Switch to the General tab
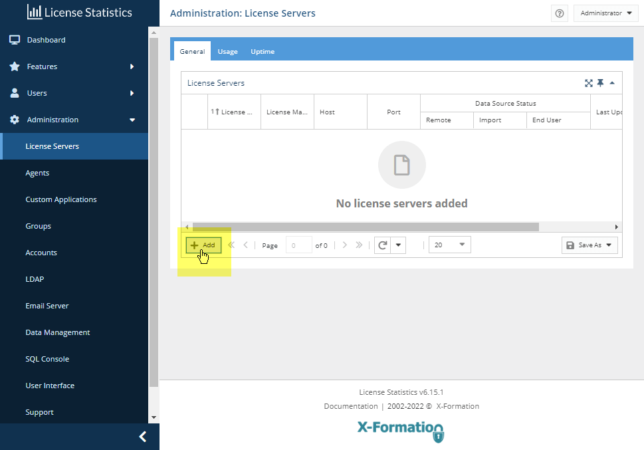 (192, 51)
